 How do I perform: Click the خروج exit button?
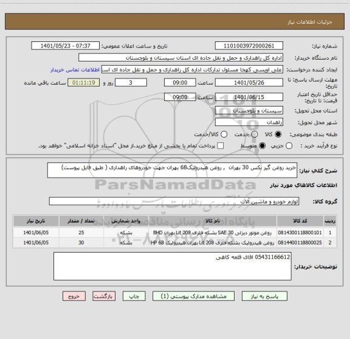pyautogui.click(x=74, y=296)
